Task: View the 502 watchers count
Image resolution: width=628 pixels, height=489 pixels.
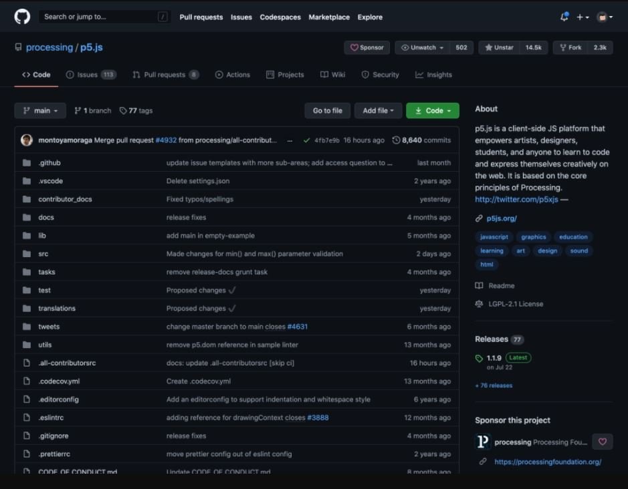Action: click(461, 47)
